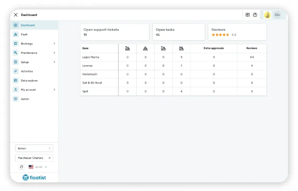Open the en-US language dropdown
Image resolution: width=298 pixels, height=191 pixels.
tap(38, 167)
